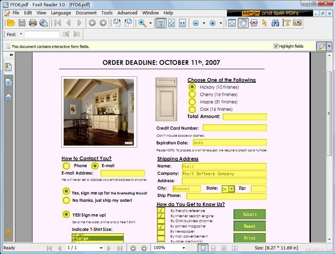This screenshot has width=335, height=254.
Task: Click the green Print form button
Action: (250, 238)
